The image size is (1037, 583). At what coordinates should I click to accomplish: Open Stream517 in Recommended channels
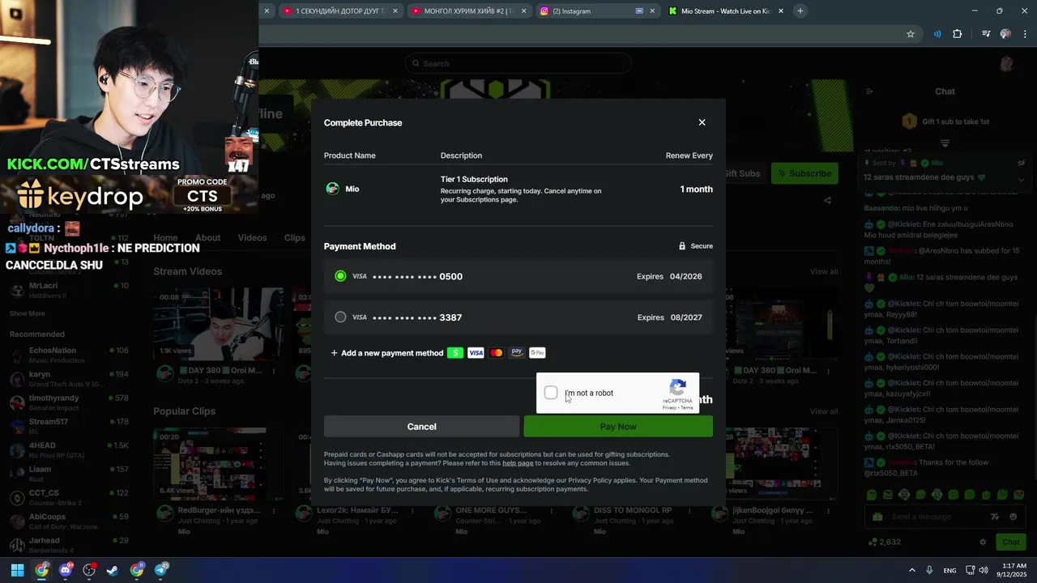(x=69, y=425)
